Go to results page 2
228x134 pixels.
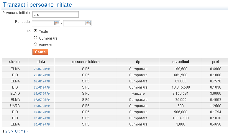coord(6,131)
